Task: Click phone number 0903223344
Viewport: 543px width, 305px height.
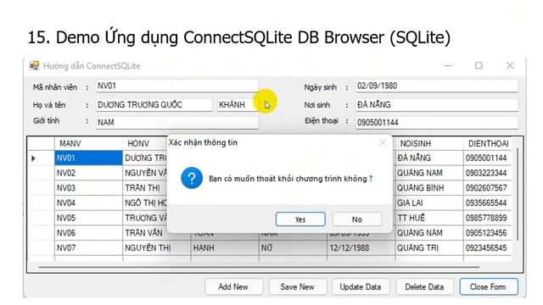Action: click(x=488, y=173)
